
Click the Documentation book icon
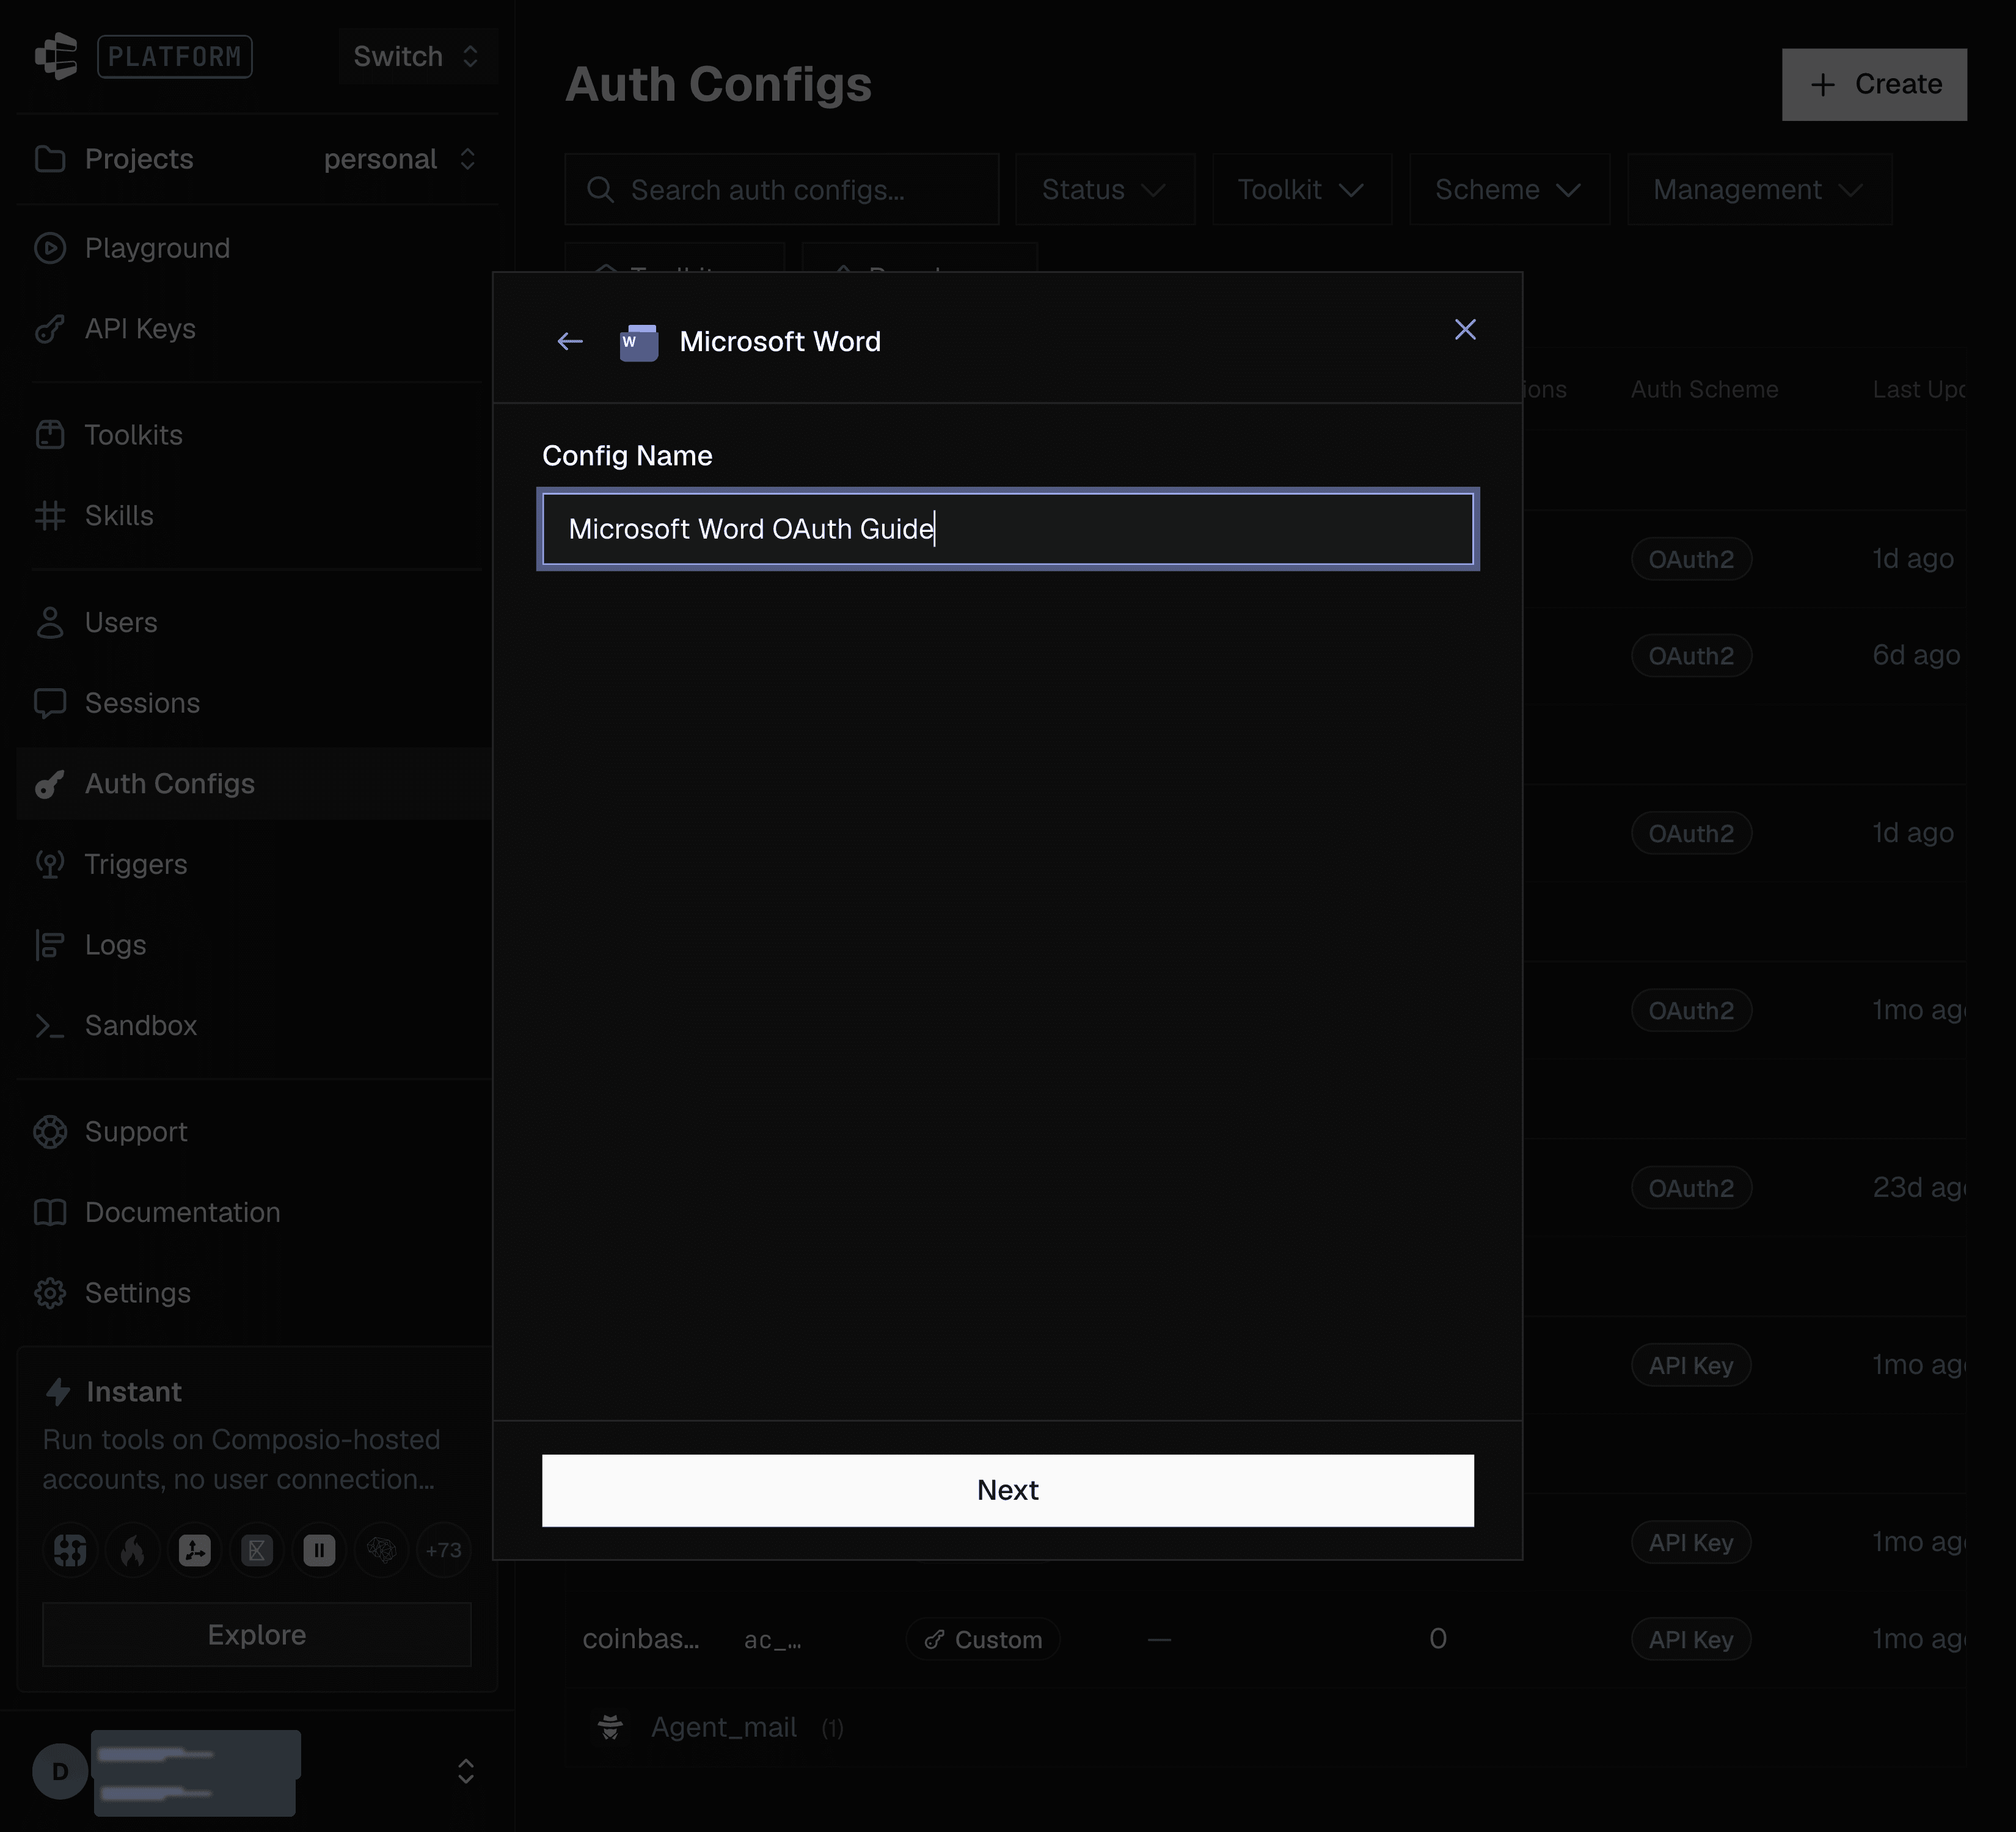[x=50, y=1212]
